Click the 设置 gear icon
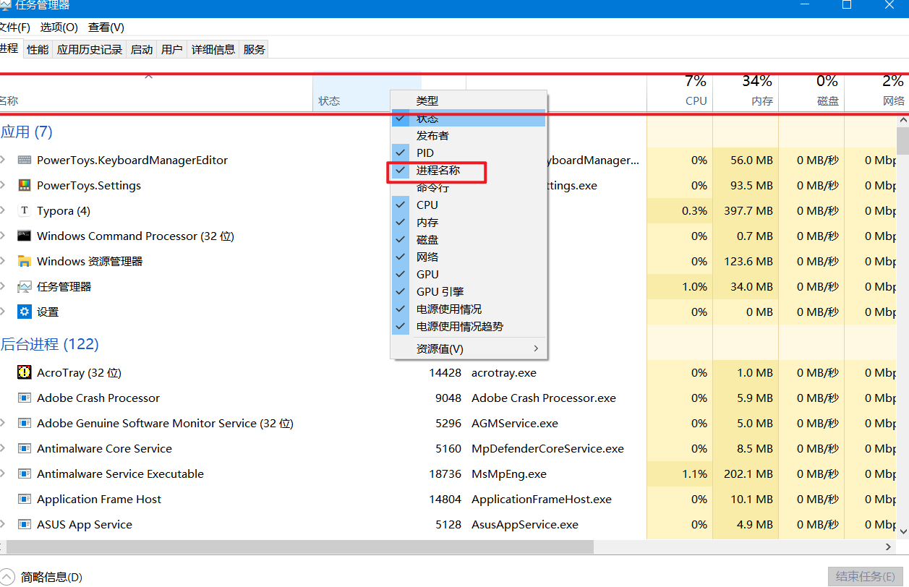The image size is (909, 587). tap(25, 312)
